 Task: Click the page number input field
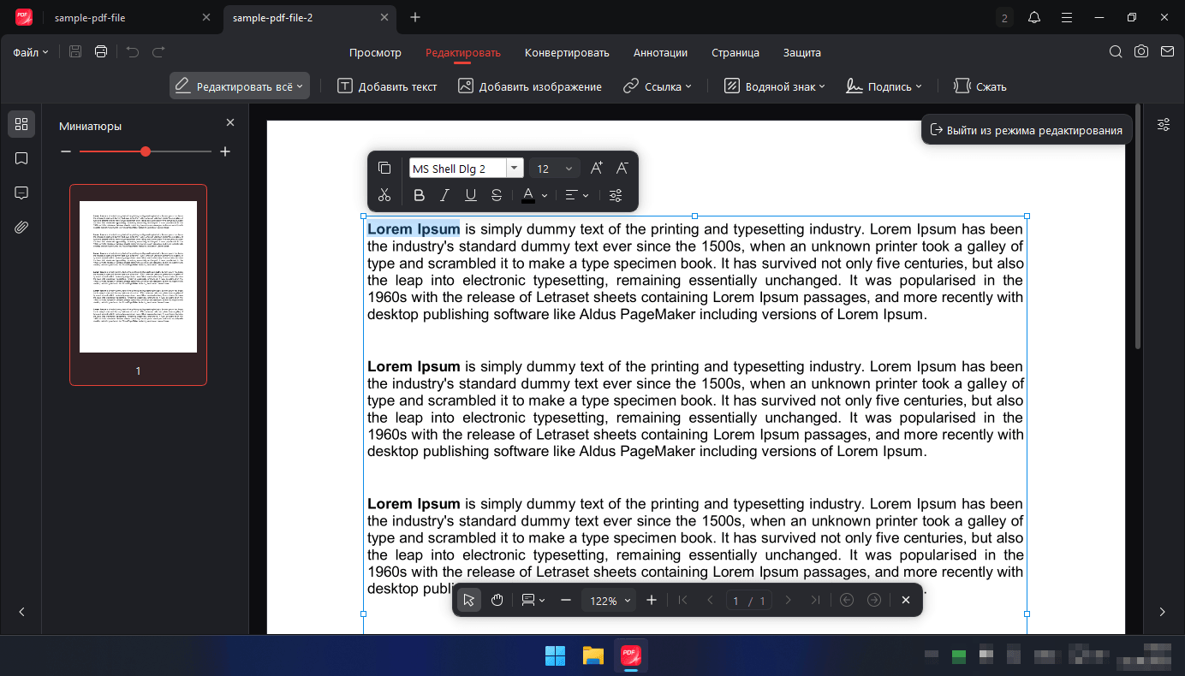[x=736, y=601]
